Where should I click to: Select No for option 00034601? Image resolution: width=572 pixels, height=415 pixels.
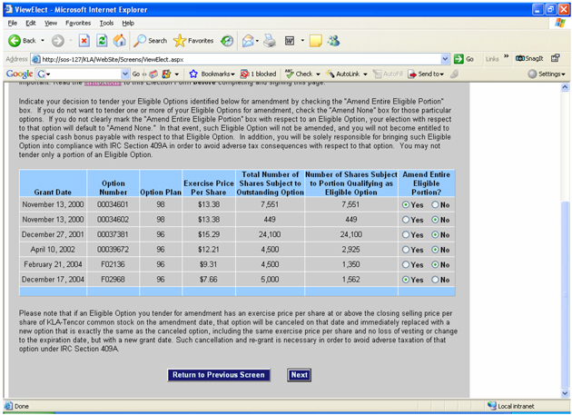(436, 204)
